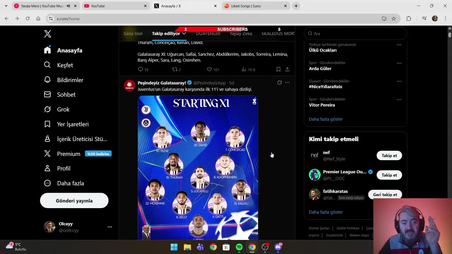Screen dimensions: 452x254
Task: Open Windows Start menu
Action: (x=174, y=247)
